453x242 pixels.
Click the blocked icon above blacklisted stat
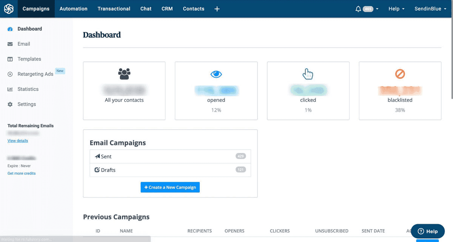tap(400, 74)
